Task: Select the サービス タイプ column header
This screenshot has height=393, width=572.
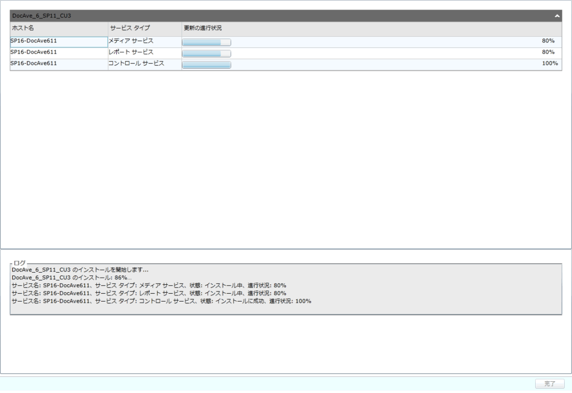Action: pyautogui.click(x=145, y=28)
